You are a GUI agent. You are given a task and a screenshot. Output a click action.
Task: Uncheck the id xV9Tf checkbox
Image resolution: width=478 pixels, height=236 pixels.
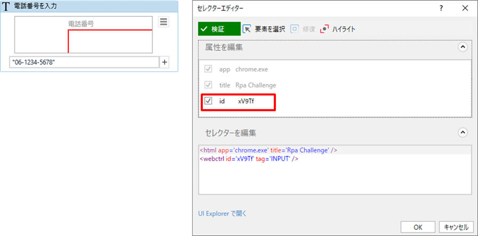[x=209, y=101]
